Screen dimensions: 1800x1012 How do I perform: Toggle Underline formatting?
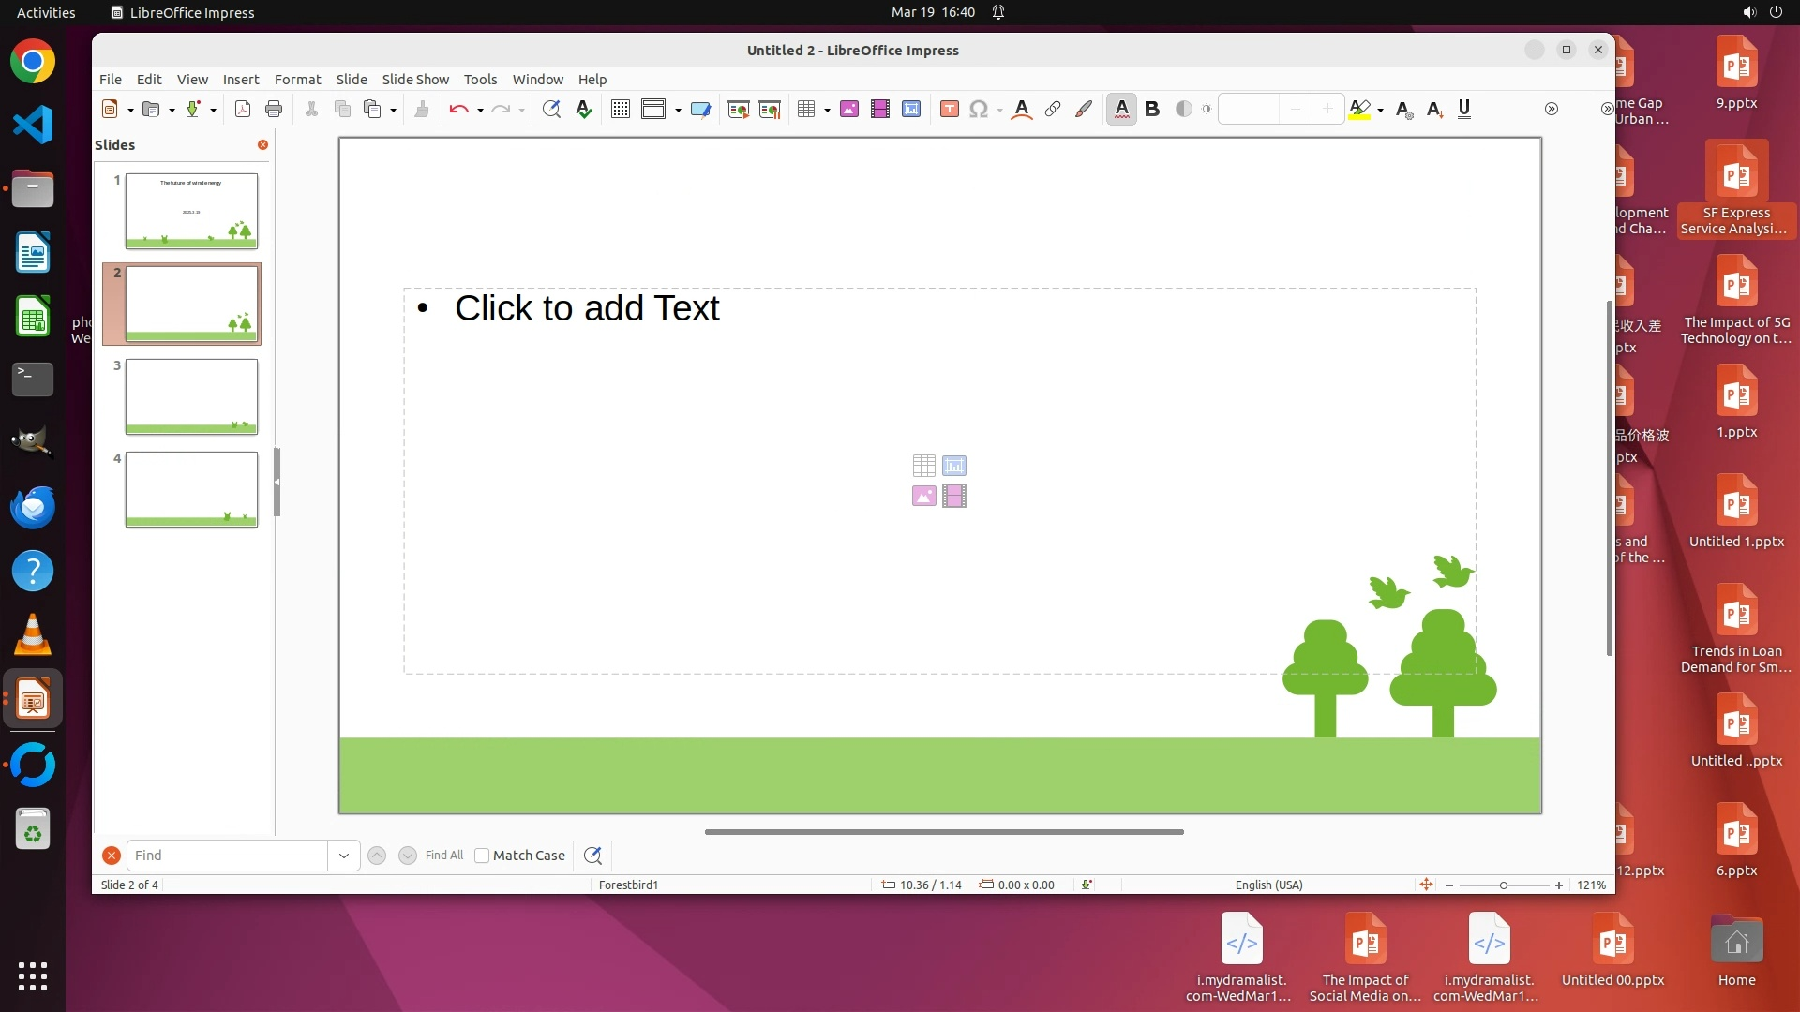[x=1464, y=110]
